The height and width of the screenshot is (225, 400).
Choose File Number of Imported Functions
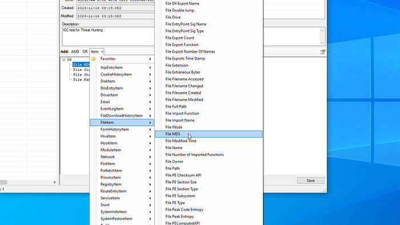point(209,155)
